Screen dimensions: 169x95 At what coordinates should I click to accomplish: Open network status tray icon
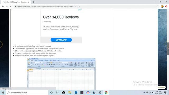click(x=150, y=93)
